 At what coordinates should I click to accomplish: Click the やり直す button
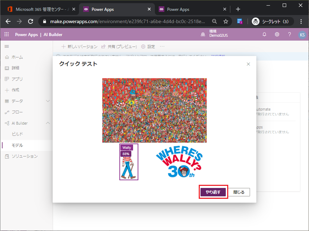[x=213, y=192]
